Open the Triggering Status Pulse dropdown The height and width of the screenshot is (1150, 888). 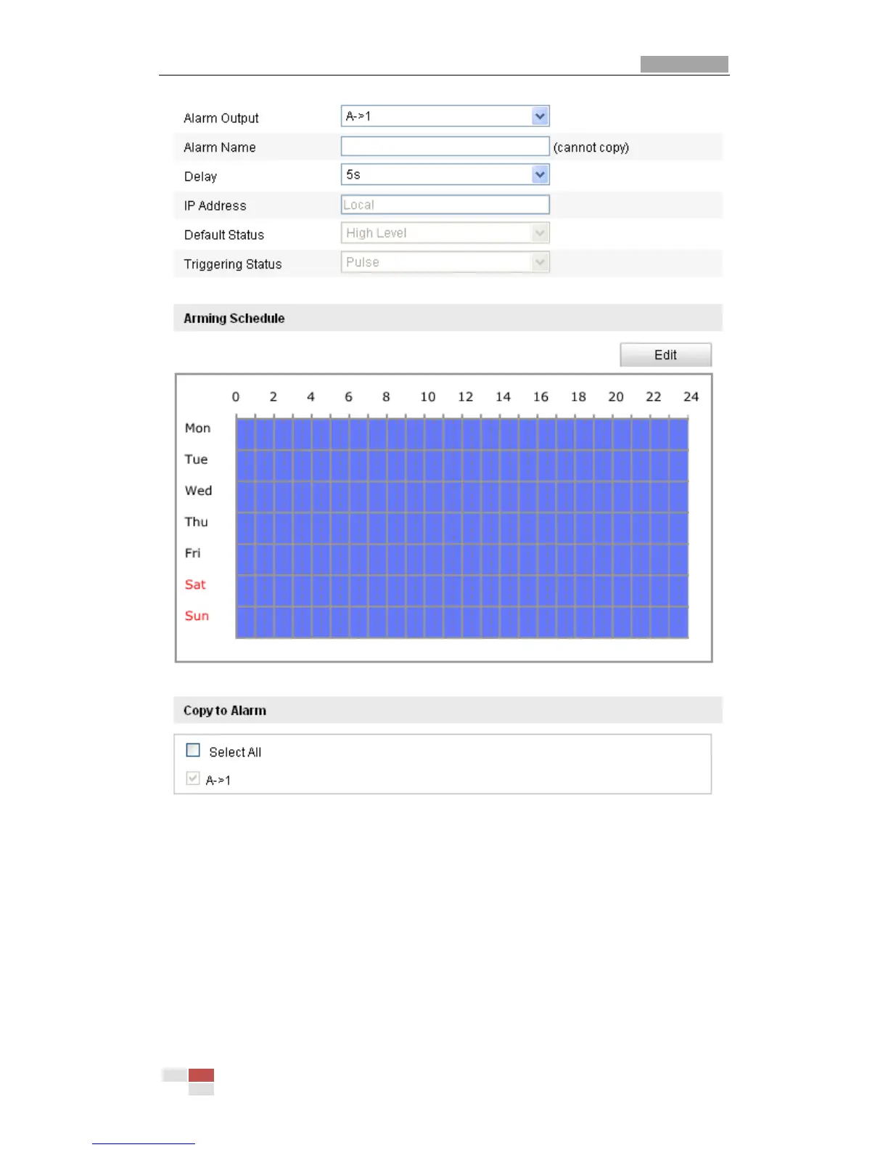[x=445, y=262]
